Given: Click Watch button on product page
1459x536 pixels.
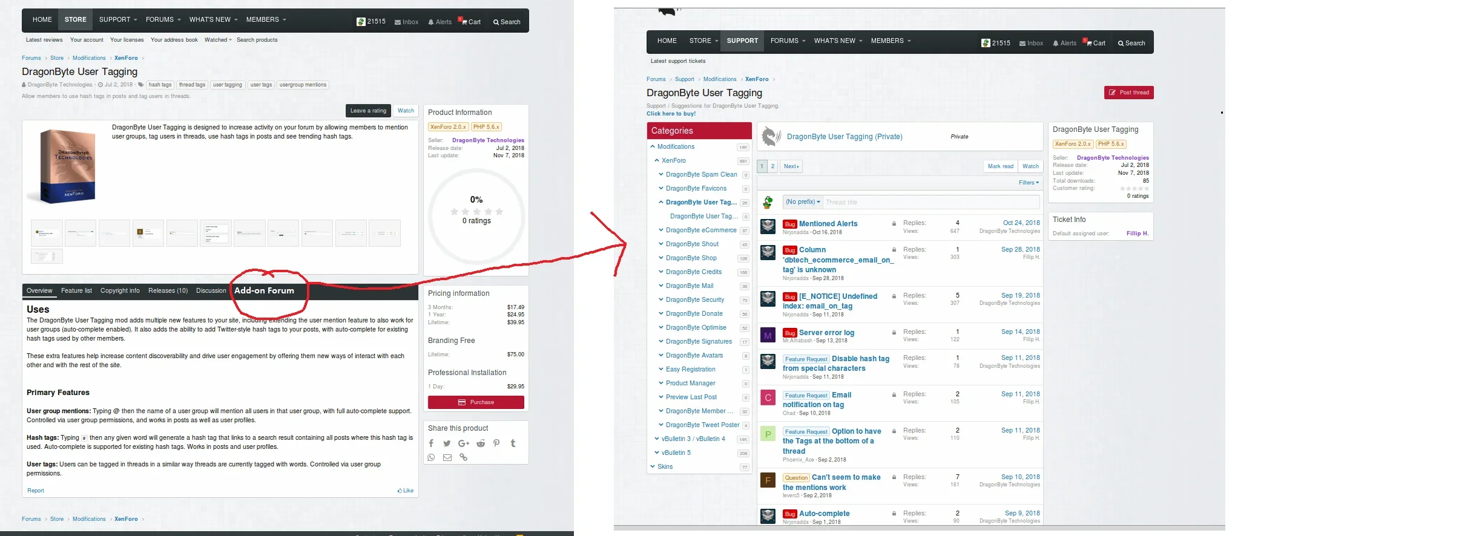Looking at the screenshot, I should click(x=406, y=111).
